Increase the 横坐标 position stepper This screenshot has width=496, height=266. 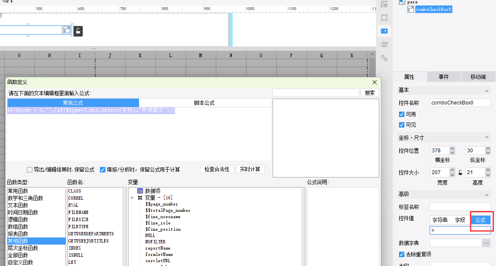452,149
